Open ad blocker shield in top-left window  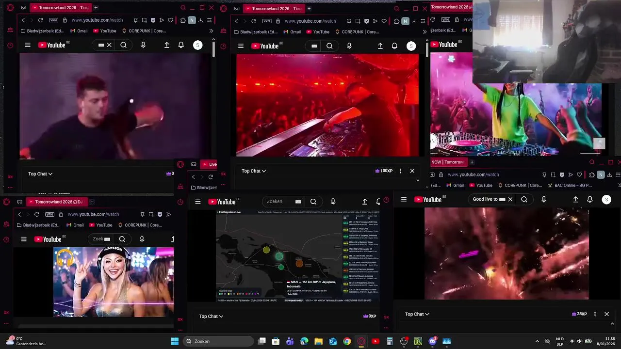coord(153,20)
